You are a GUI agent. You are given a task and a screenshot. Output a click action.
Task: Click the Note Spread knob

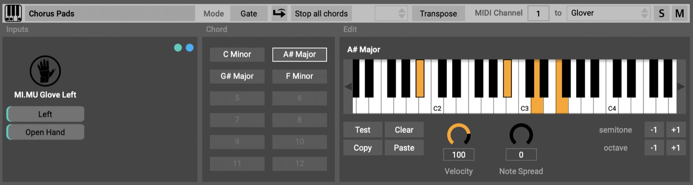point(521,135)
